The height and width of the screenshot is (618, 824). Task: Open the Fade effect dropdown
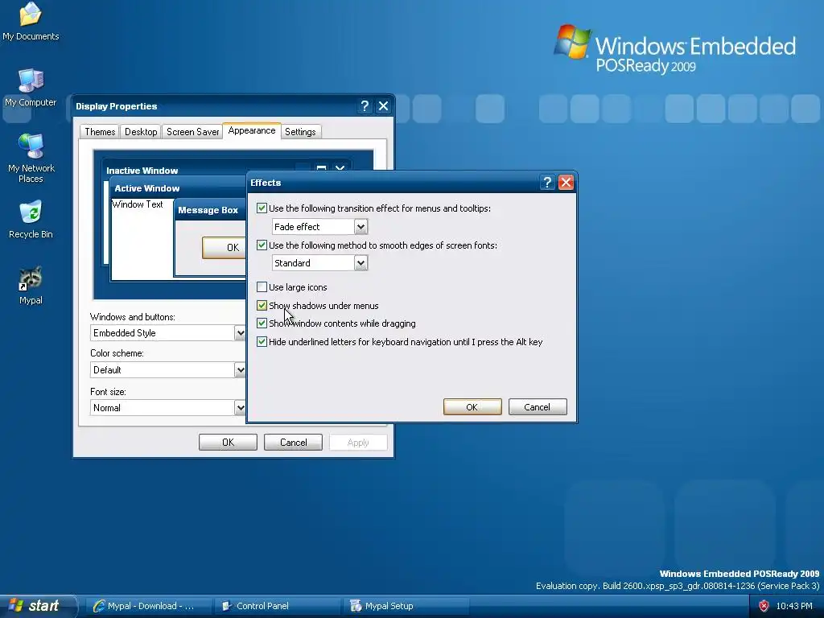[x=319, y=226]
